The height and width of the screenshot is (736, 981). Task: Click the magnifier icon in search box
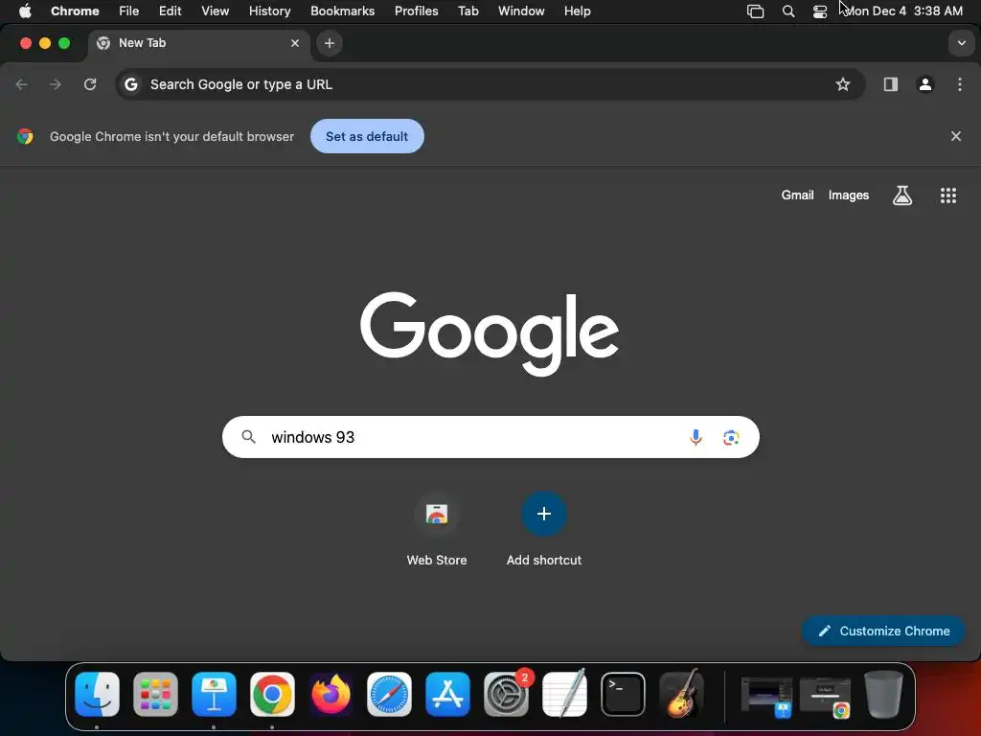(x=248, y=437)
